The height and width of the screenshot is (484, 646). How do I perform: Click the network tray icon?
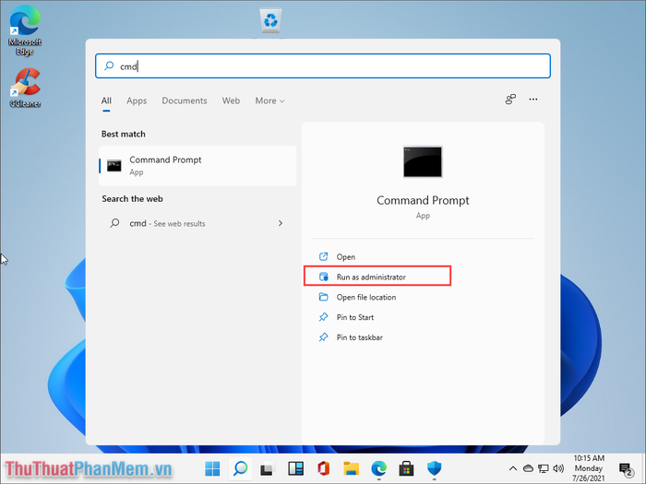pos(544,468)
